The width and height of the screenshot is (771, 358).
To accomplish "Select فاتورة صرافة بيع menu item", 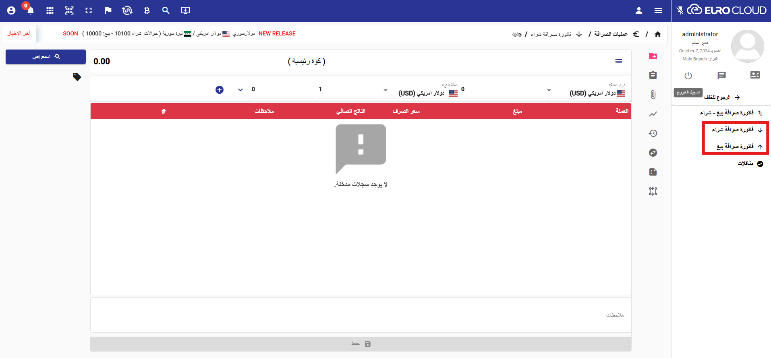I will (735, 147).
